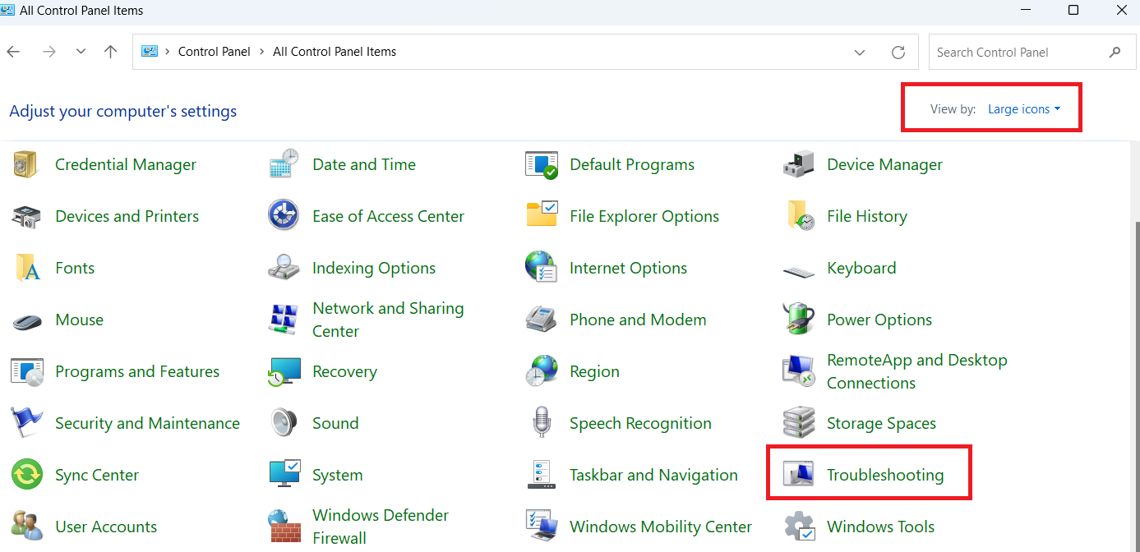Open the Speech Recognition microphone icon
Image resolution: width=1140 pixels, height=552 pixels.
[541, 423]
